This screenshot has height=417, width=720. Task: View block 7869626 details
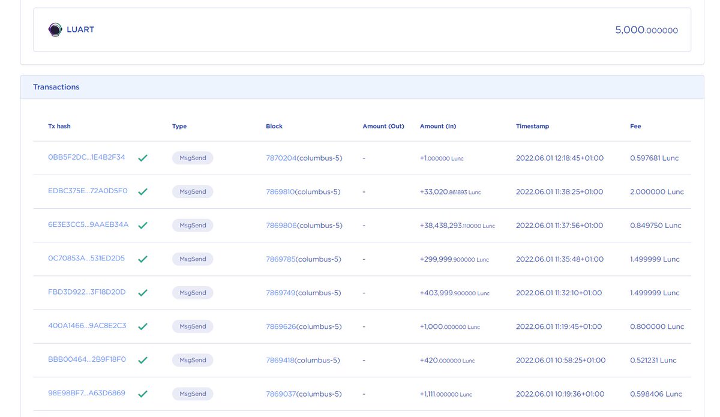pyautogui.click(x=281, y=326)
